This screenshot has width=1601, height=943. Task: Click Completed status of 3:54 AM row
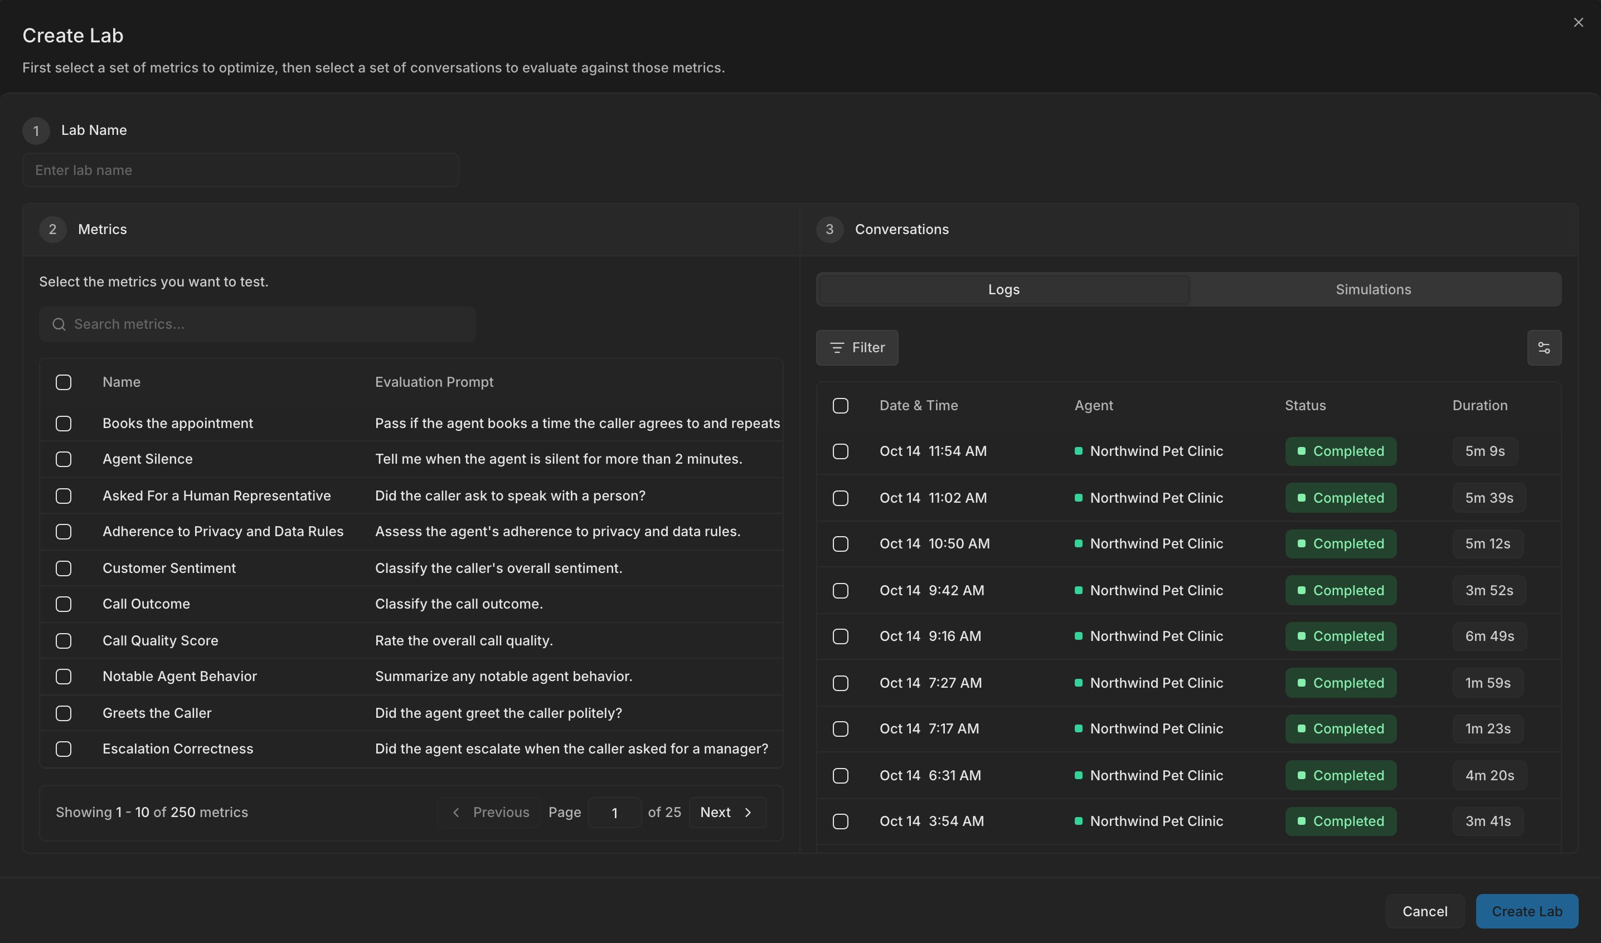1341,821
